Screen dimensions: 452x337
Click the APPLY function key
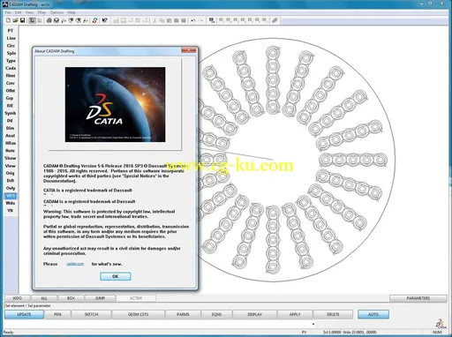(x=295, y=314)
